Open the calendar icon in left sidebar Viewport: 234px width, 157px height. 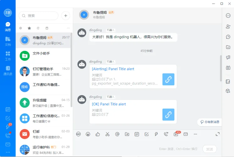8,109
